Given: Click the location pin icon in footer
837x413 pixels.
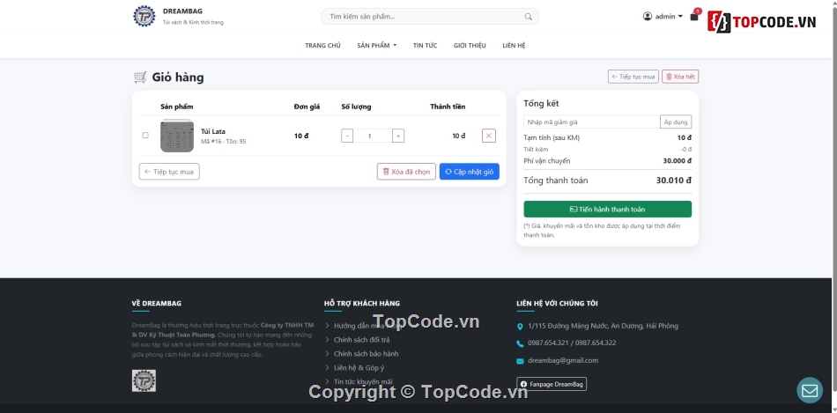Looking at the screenshot, I should click(520, 326).
